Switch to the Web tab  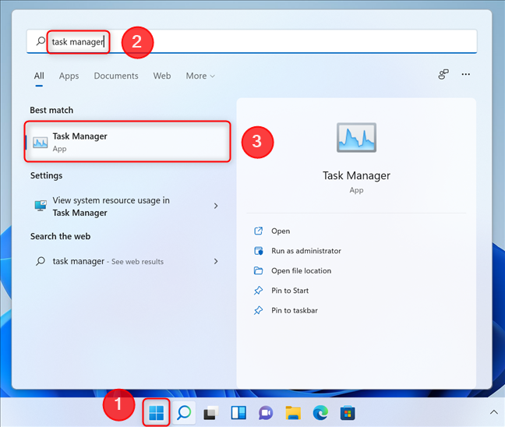[x=162, y=76]
